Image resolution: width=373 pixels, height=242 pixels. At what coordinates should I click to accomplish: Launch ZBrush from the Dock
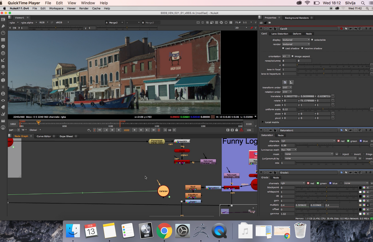click(x=201, y=230)
